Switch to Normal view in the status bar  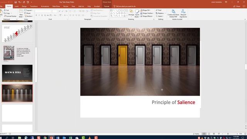pyautogui.click(x=204, y=134)
